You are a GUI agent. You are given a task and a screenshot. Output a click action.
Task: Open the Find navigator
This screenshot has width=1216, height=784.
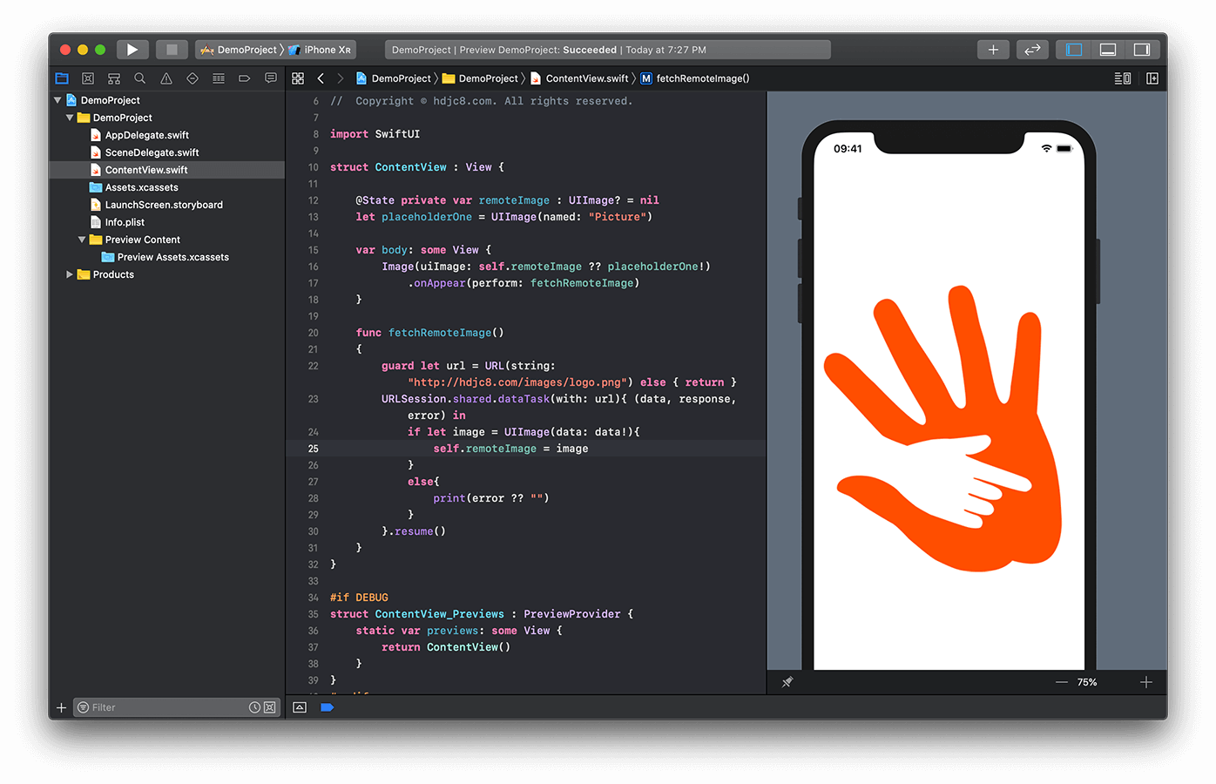[x=140, y=78]
